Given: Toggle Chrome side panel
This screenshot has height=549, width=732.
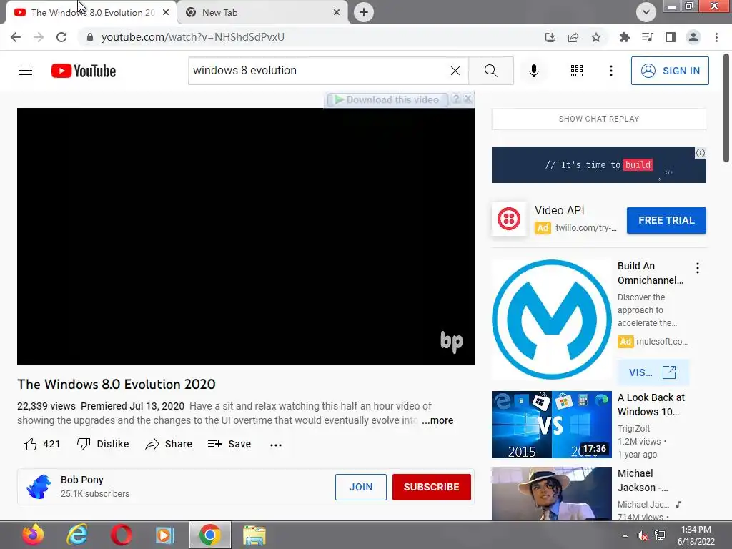Looking at the screenshot, I should [671, 37].
